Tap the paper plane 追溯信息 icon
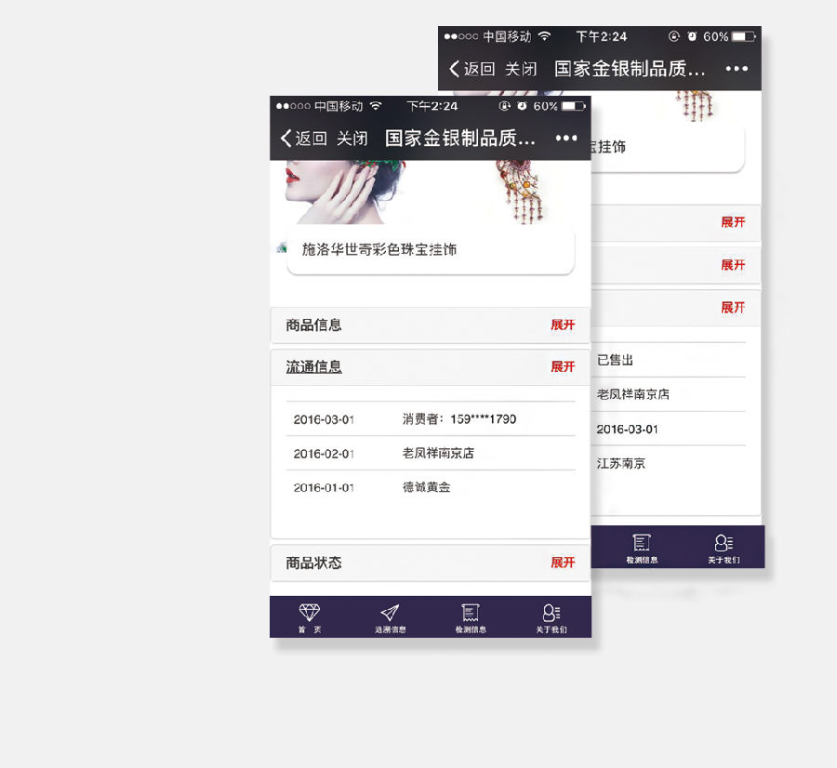 coord(390,614)
